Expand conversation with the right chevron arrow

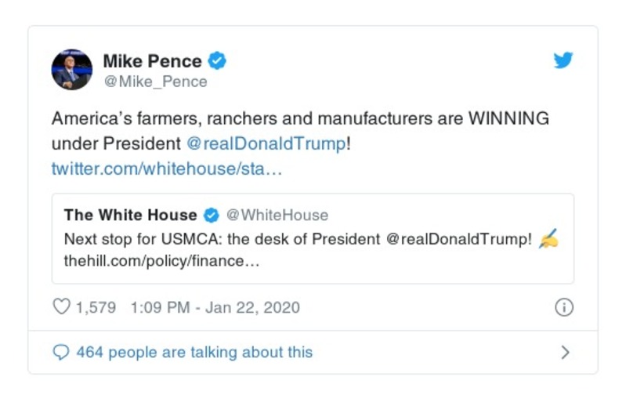coord(565,353)
